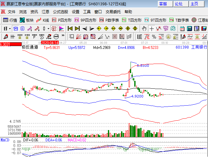Open the 行情 market quotes view
Screen dimensions: 208x157
[x=10, y=20]
